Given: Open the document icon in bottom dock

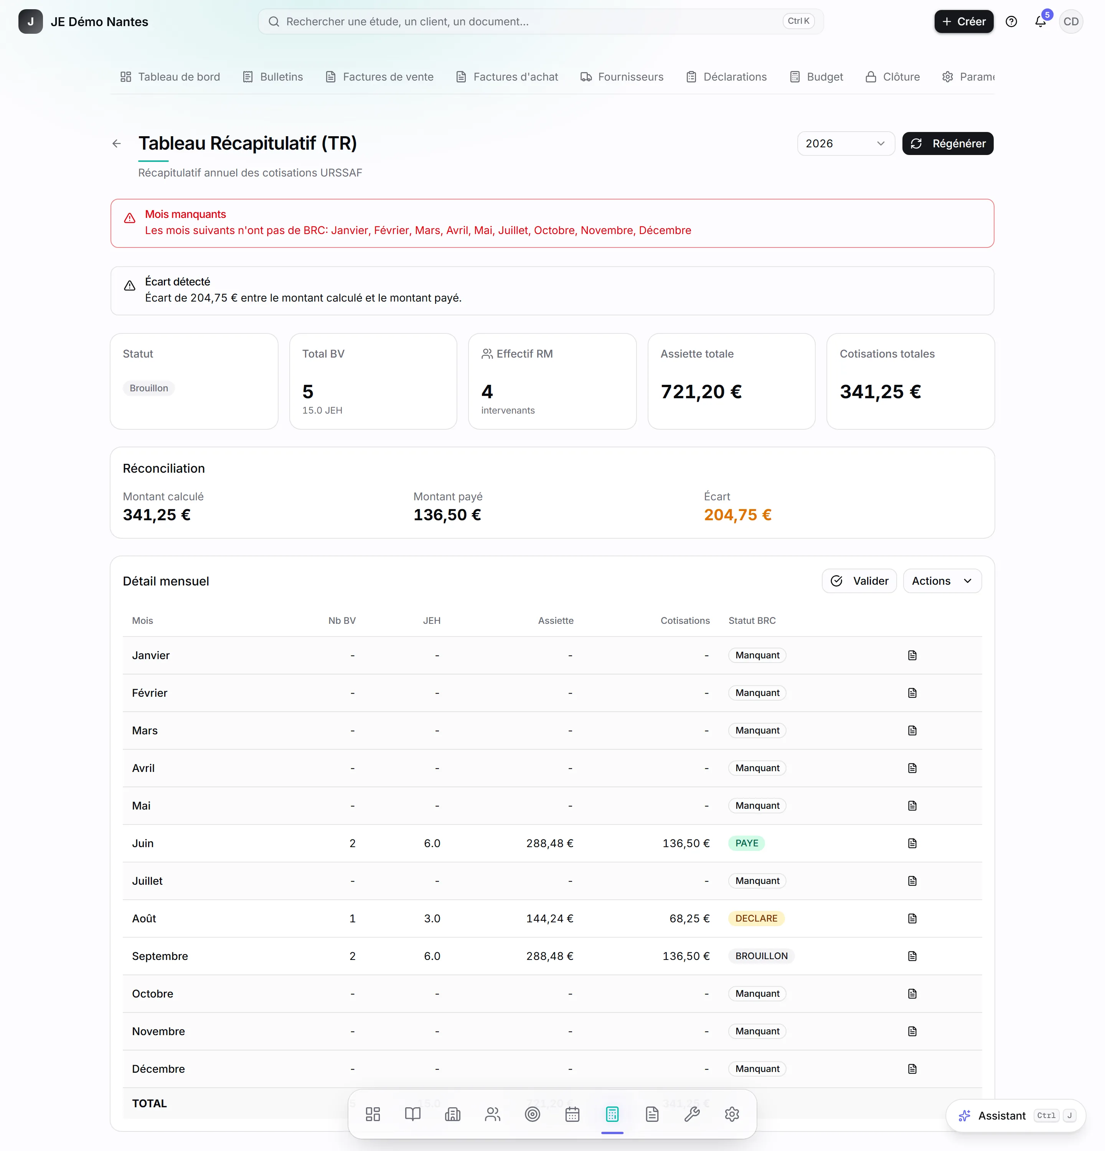Looking at the screenshot, I should pos(652,1114).
